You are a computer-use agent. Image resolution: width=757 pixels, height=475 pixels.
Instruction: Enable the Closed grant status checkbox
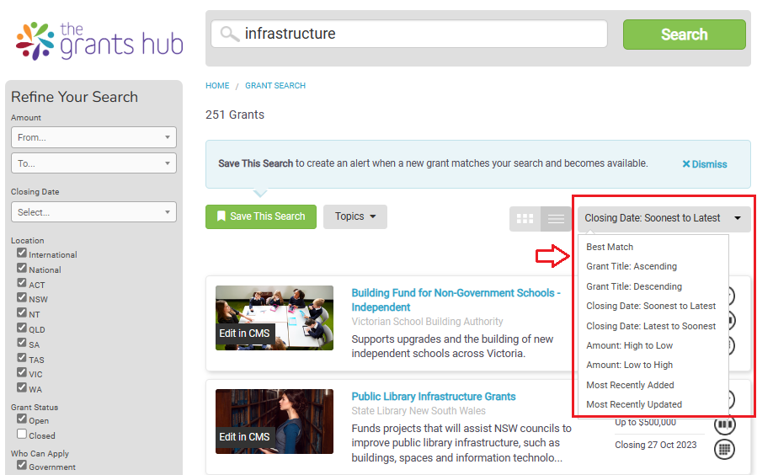tap(22, 435)
